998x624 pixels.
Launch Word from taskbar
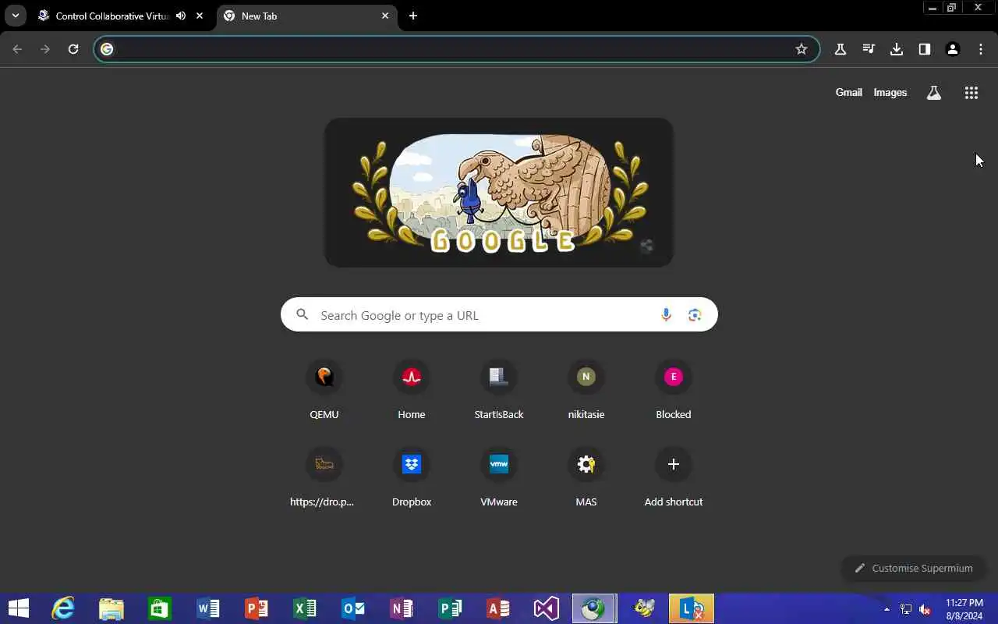click(208, 608)
